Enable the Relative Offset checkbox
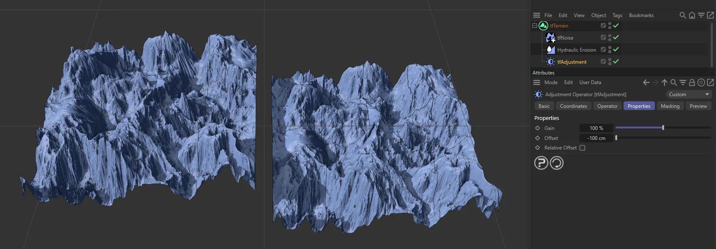Image resolution: width=716 pixels, height=249 pixels. (x=582, y=148)
